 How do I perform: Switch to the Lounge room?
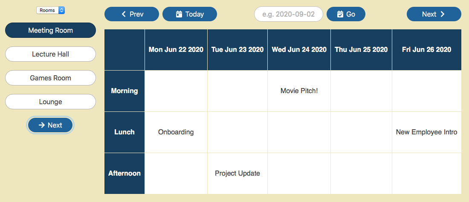pyautogui.click(x=50, y=102)
